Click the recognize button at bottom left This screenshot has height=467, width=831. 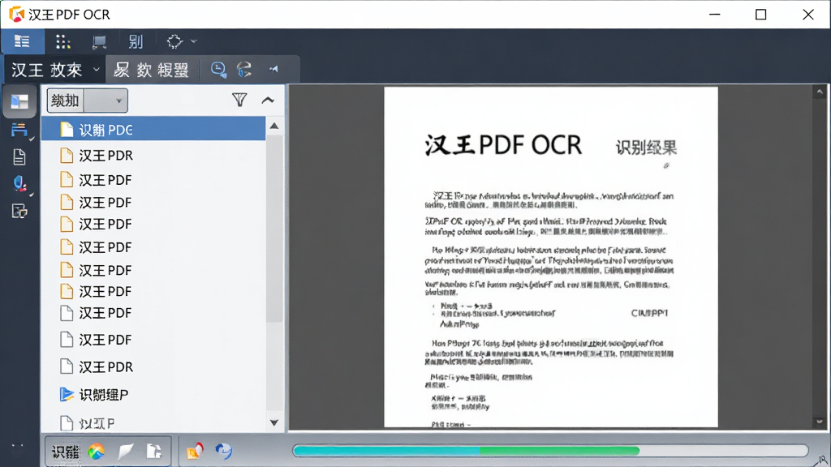(x=65, y=452)
